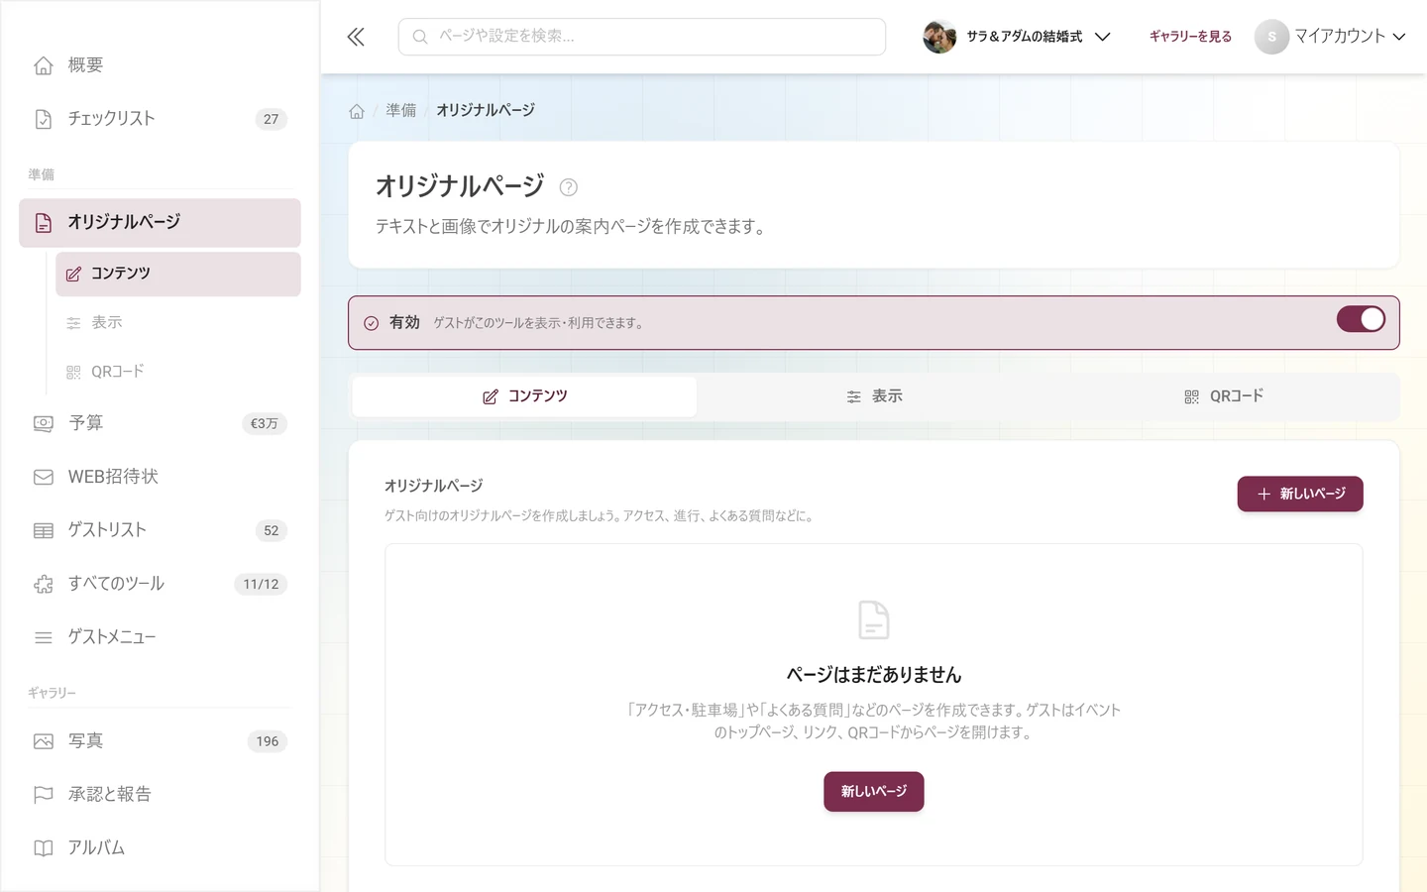
Task: Click the QRコード icon in sidebar submenu
Action: tap(73, 372)
